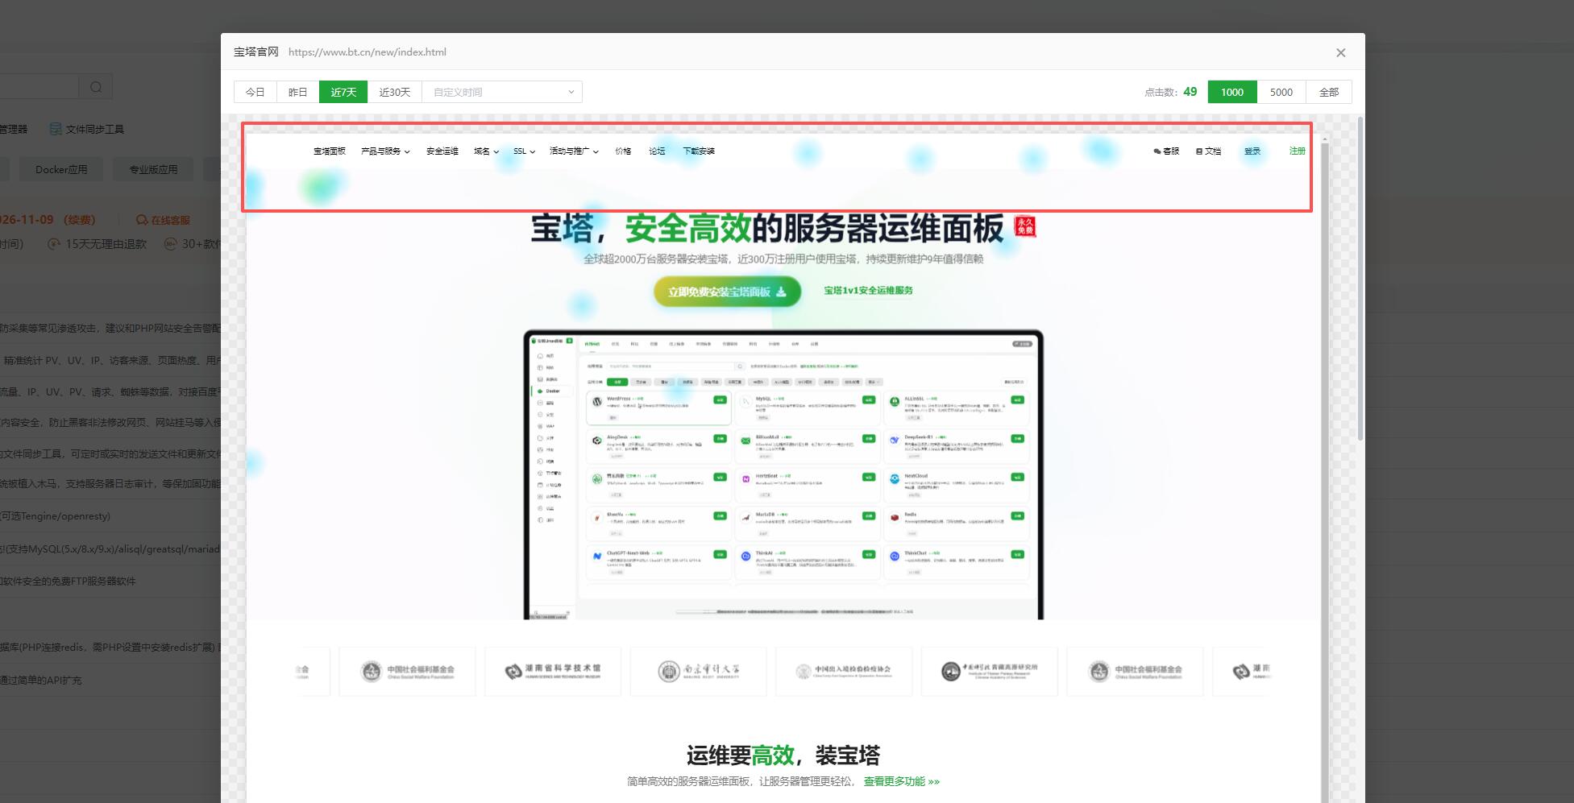Viewport: 1574px width, 803px height.
Task: Select the 昨日 time range
Action: coord(298,92)
